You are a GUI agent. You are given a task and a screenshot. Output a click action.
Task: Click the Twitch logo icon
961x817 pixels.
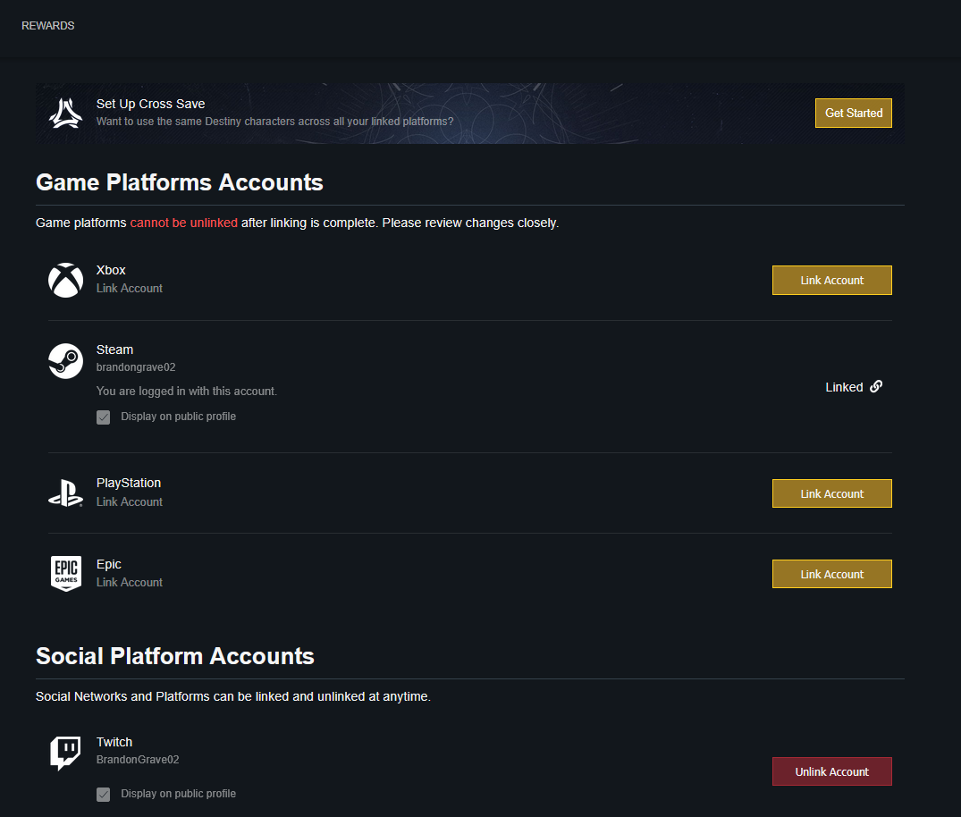[x=65, y=753]
